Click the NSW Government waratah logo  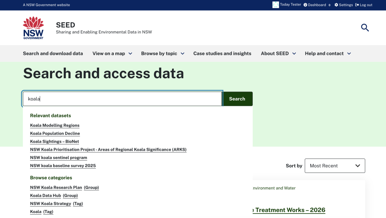click(x=33, y=28)
